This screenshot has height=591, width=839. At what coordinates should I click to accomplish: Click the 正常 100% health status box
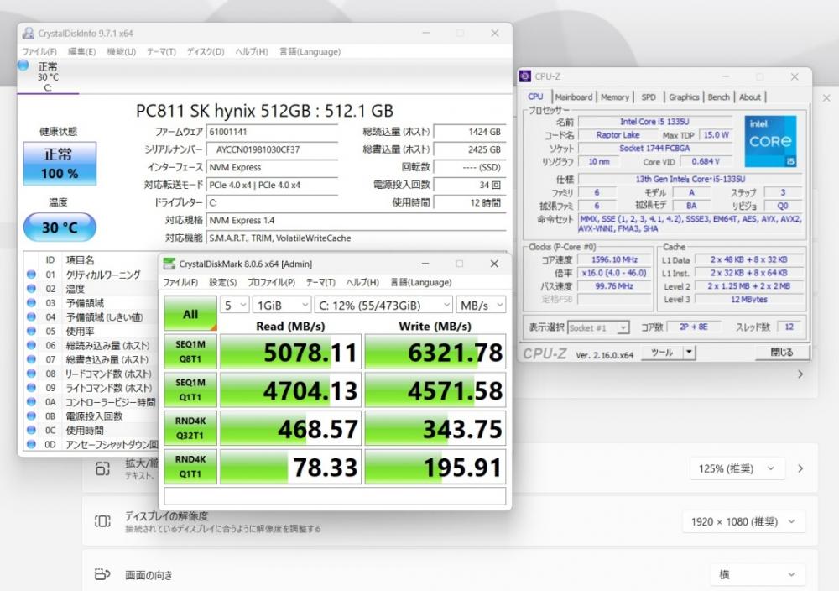pos(60,164)
